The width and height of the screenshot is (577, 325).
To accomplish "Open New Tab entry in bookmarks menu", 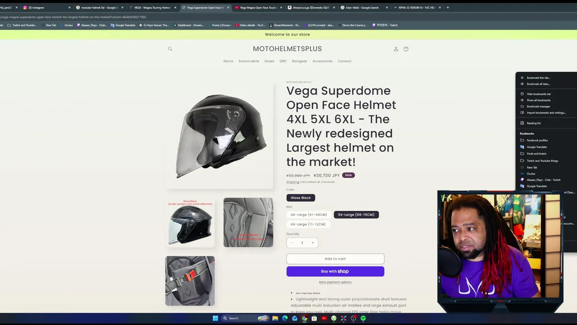I will point(532,167).
